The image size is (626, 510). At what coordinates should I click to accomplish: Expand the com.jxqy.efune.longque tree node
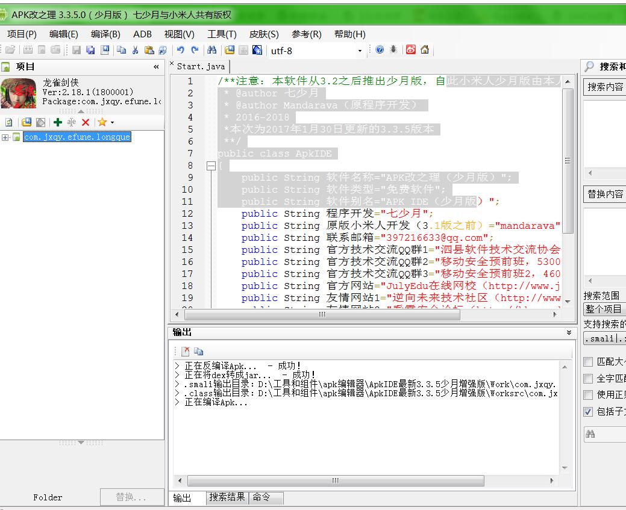(5, 137)
